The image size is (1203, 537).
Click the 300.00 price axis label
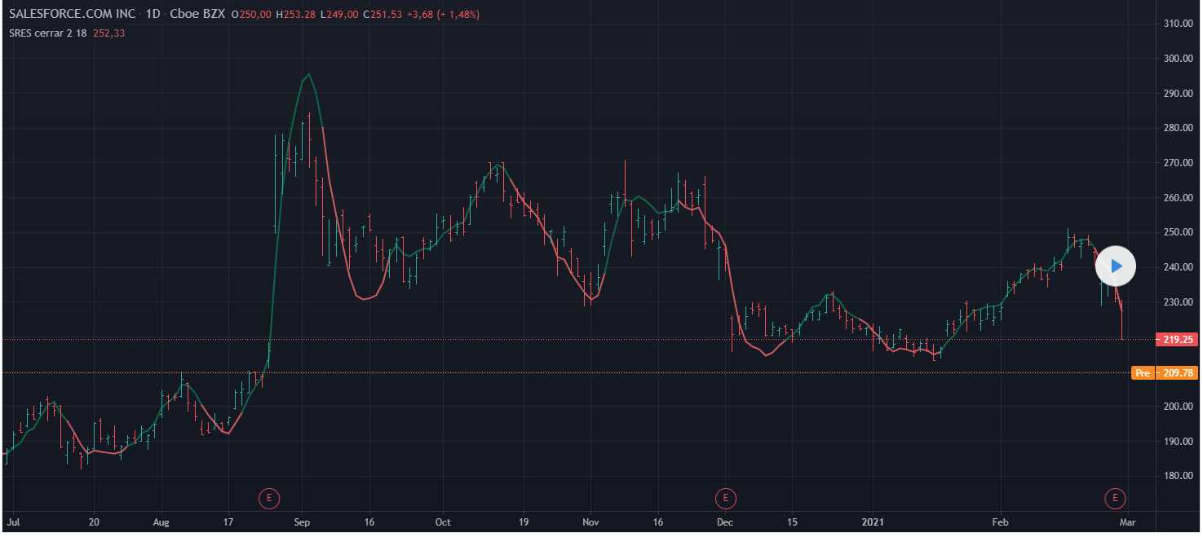pos(1177,59)
